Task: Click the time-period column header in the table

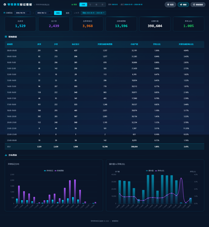Action: (x=10, y=44)
